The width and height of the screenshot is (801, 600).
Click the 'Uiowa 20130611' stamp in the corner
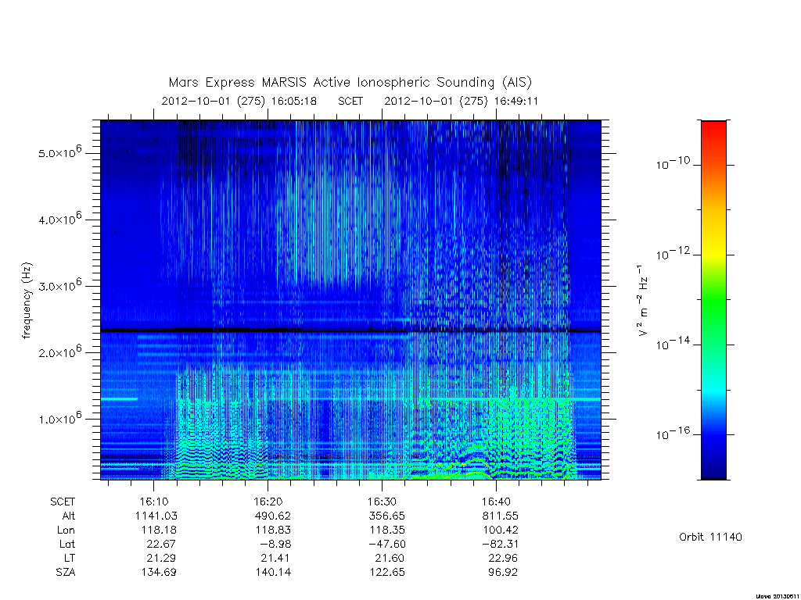pos(778,596)
